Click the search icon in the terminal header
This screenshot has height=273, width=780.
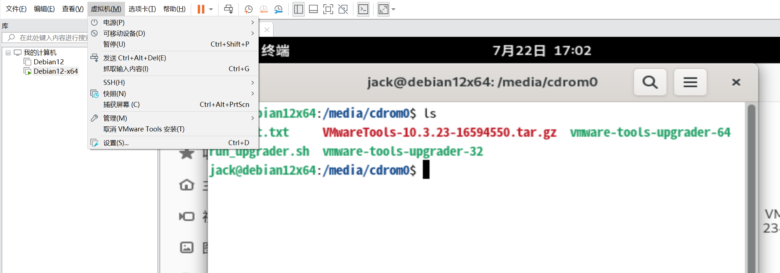[650, 82]
